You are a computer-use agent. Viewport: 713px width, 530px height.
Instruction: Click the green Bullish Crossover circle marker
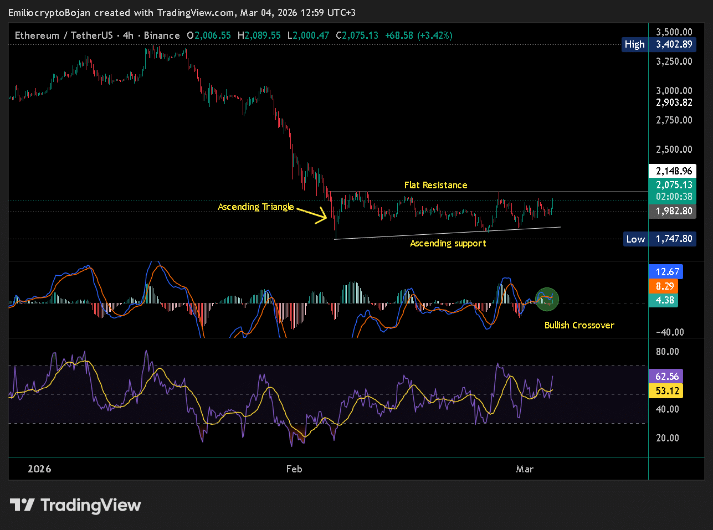pos(547,299)
